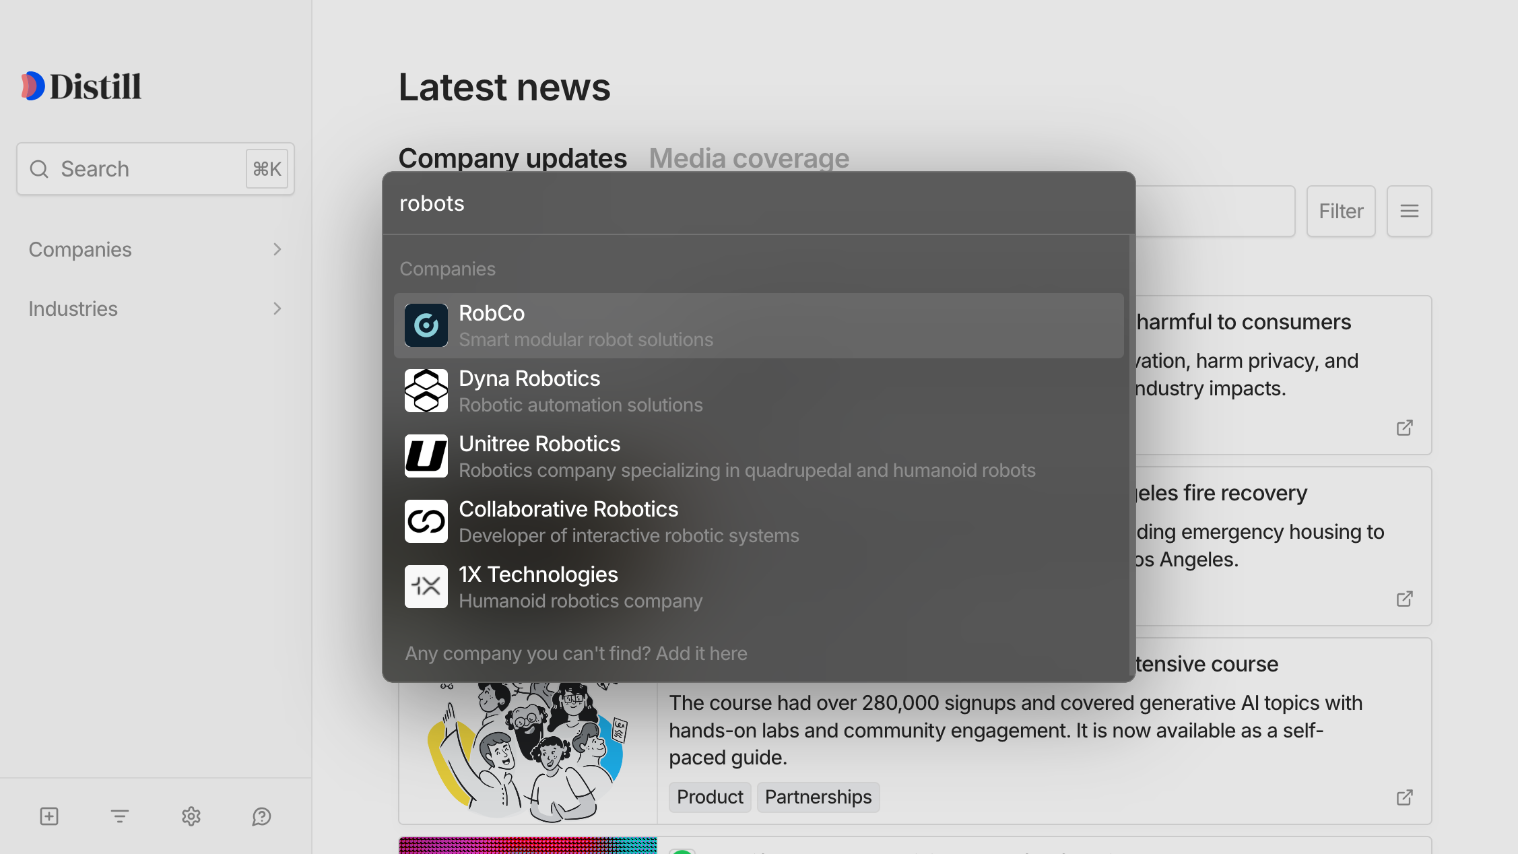Expand the Industries section chevron
1518x854 pixels.
(x=277, y=308)
